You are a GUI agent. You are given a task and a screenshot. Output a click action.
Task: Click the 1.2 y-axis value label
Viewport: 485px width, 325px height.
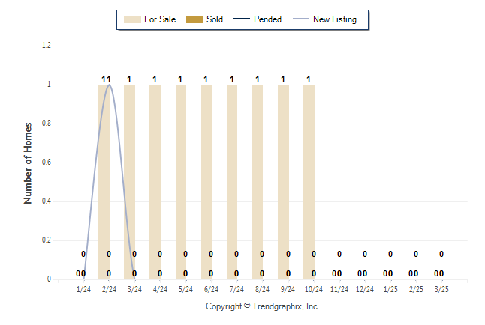coord(47,46)
